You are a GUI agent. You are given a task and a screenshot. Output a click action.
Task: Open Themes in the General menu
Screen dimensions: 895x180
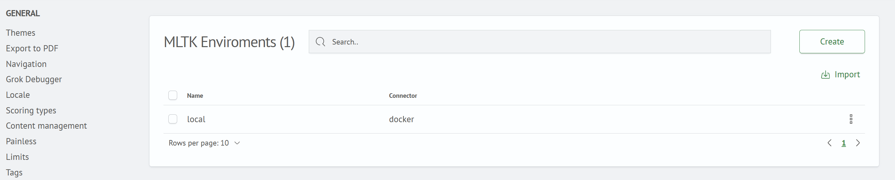pos(21,33)
